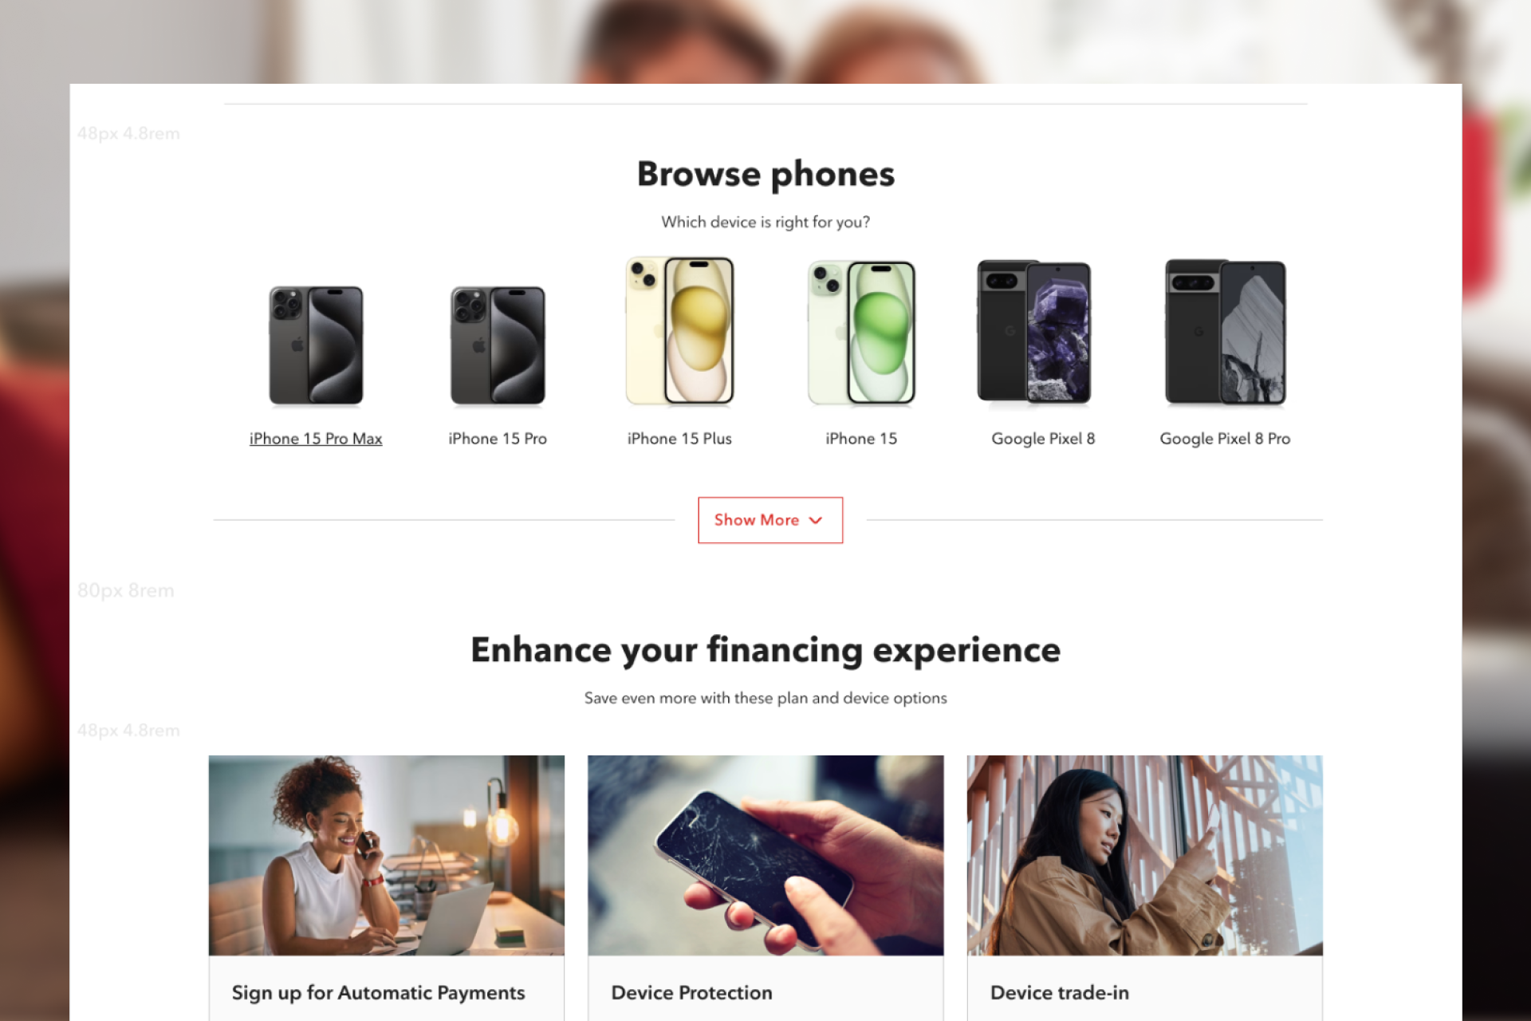Screen dimensions: 1531x1021
Task: Click the green iPhone 15 image
Action: coord(861,333)
